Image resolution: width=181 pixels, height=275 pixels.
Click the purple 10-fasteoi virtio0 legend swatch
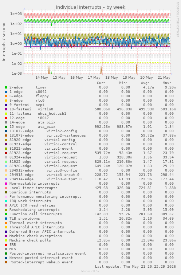[6, 109]
